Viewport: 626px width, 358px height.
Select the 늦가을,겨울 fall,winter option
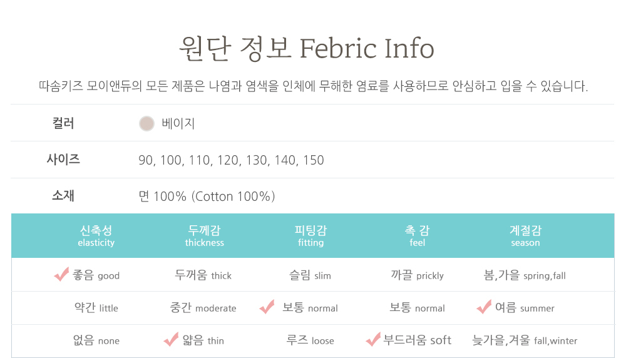click(x=525, y=340)
